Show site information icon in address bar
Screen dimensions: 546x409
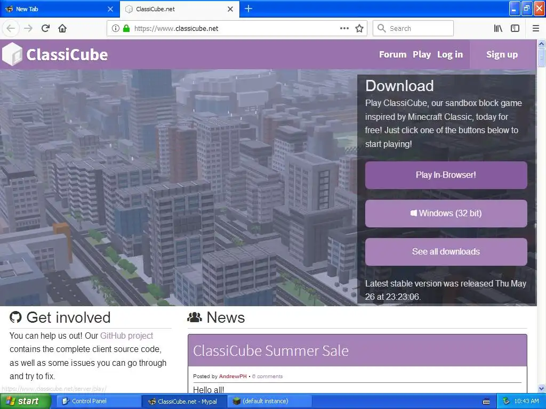pos(115,28)
